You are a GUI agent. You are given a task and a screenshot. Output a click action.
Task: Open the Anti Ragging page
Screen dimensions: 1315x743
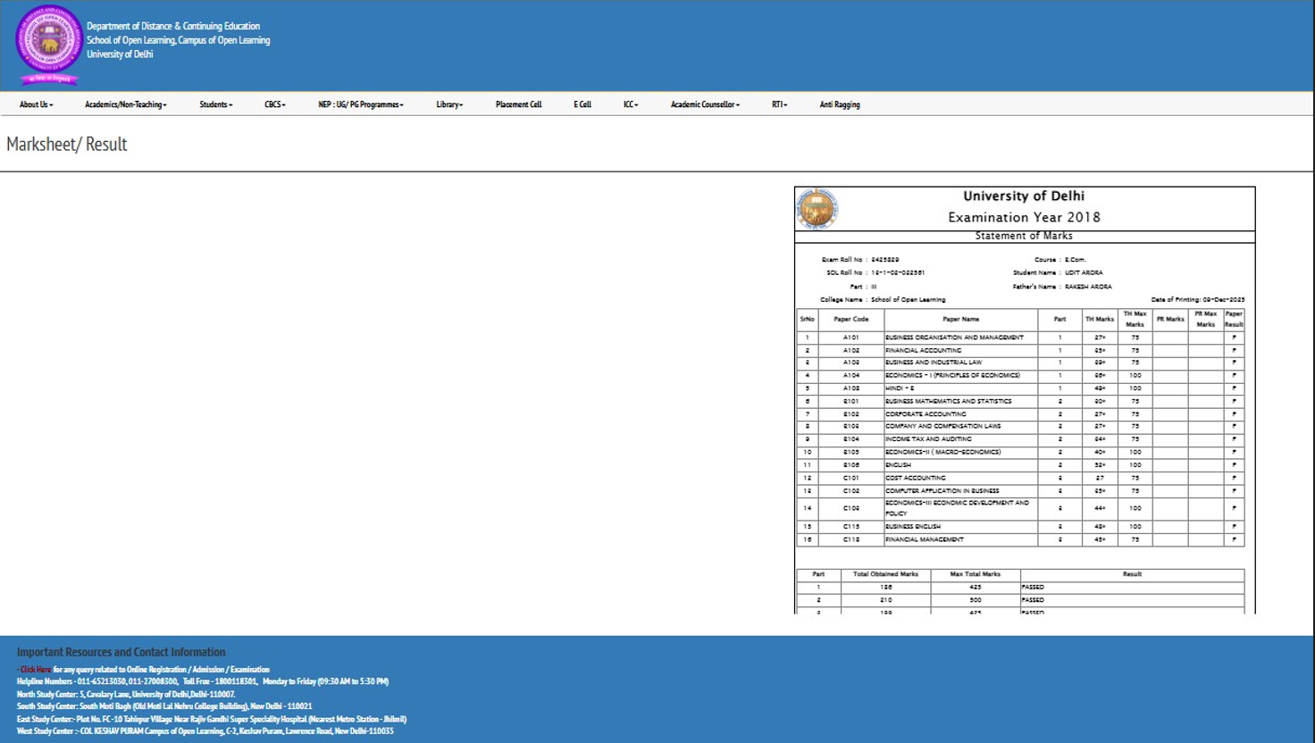click(840, 104)
